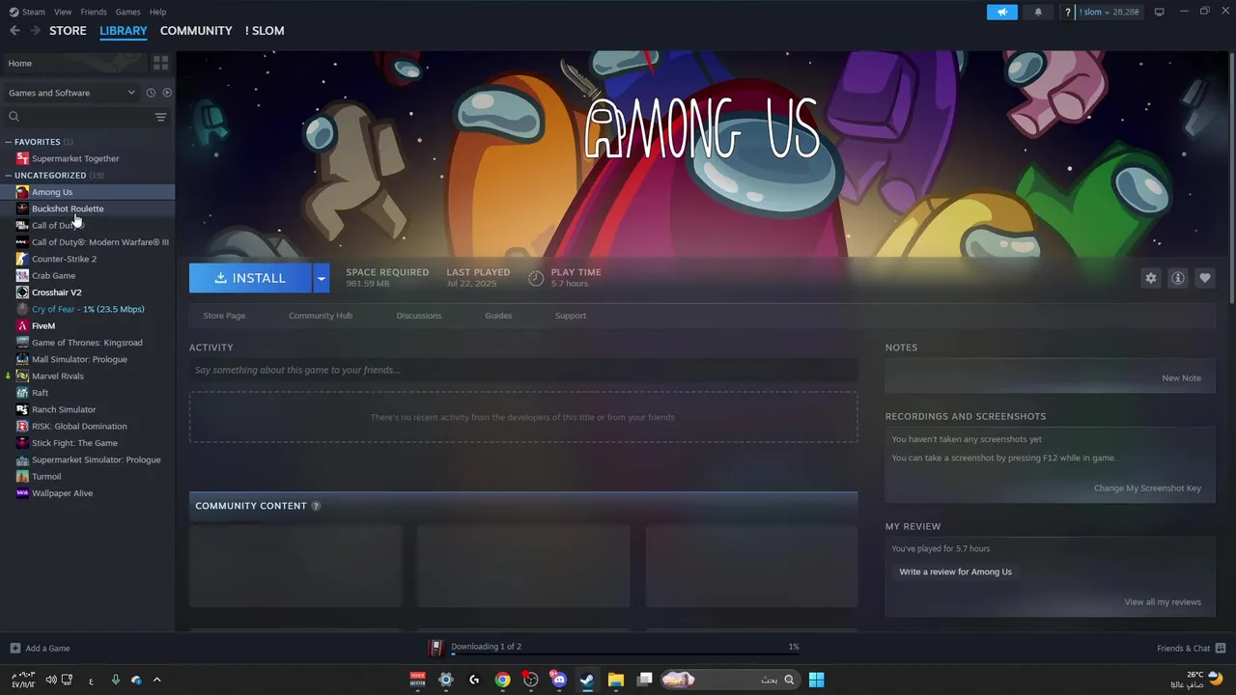Add Among Us to favorites heart
The height and width of the screenshot is (695, 1236).
click(x=1204, y=278)
